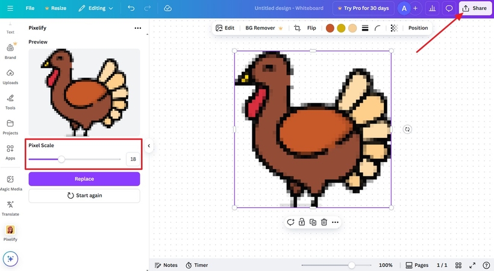
Task: Open the help question mark
Action: [x=486, y=265]
